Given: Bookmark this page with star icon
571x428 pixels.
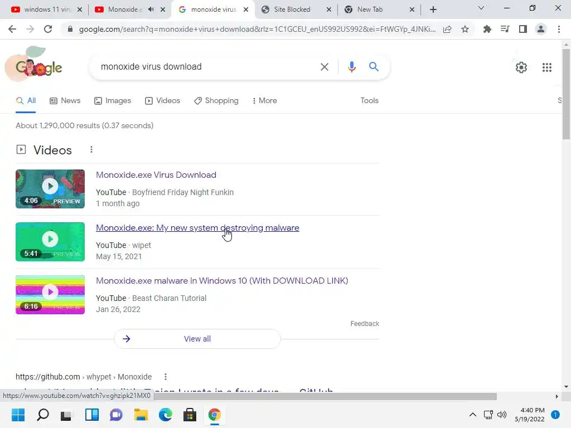Looking at the screenshot, I should 464,29.
